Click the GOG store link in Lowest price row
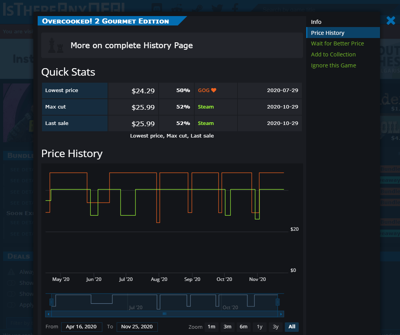The image size is (400, 335). 204,91
